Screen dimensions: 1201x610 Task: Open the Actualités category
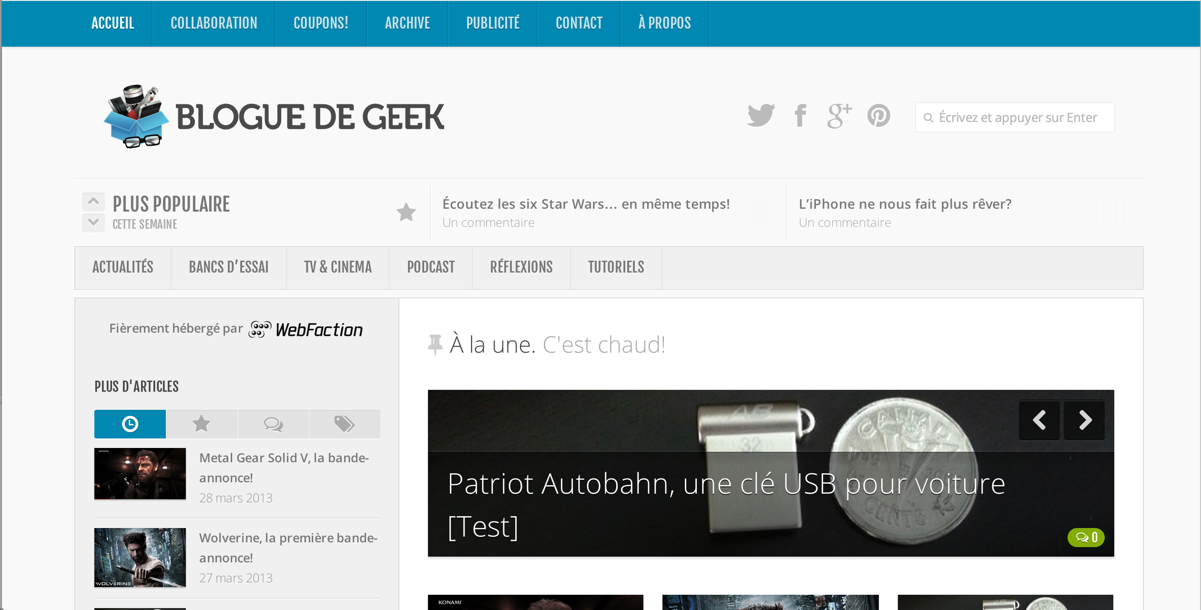pyautogui.click(x=123, y=267)
